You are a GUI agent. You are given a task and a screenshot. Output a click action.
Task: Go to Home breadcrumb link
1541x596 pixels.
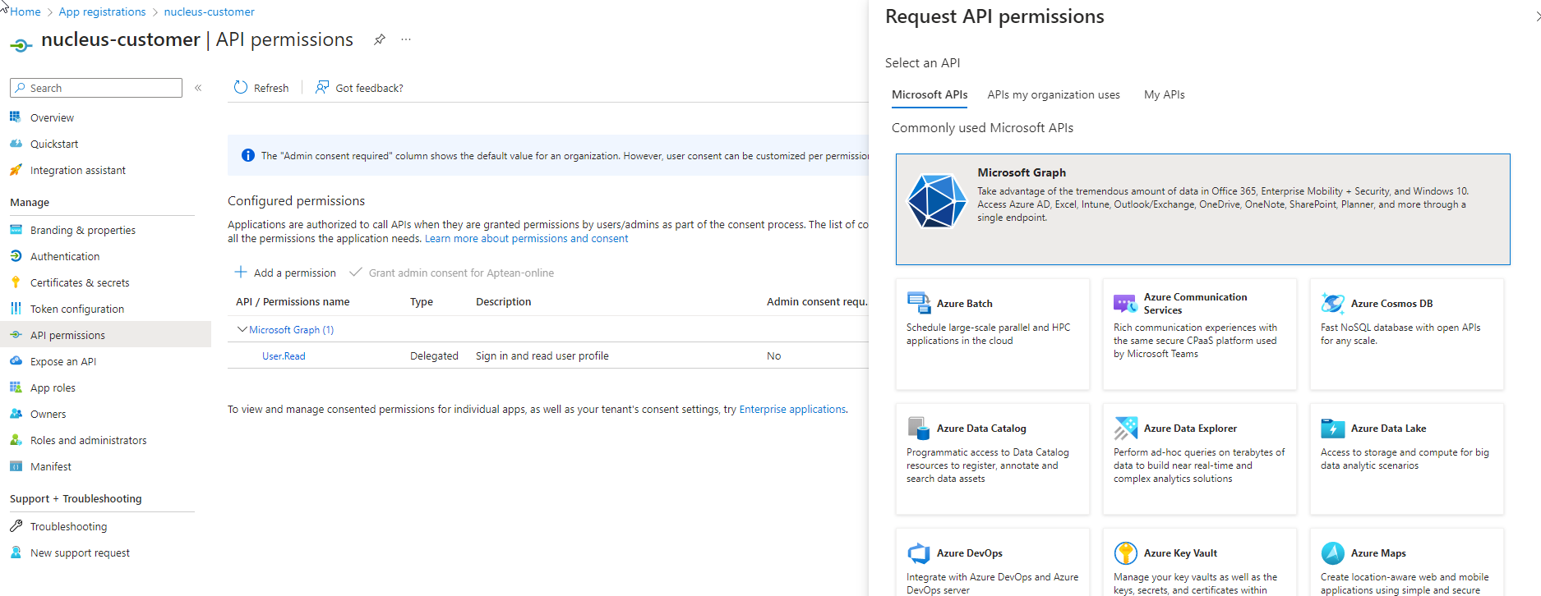25,11
